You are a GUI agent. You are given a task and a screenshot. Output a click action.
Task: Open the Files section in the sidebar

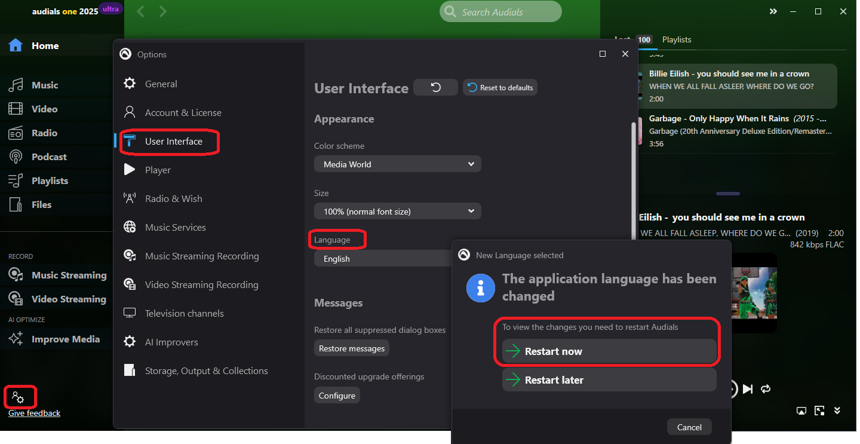point(42,204)
